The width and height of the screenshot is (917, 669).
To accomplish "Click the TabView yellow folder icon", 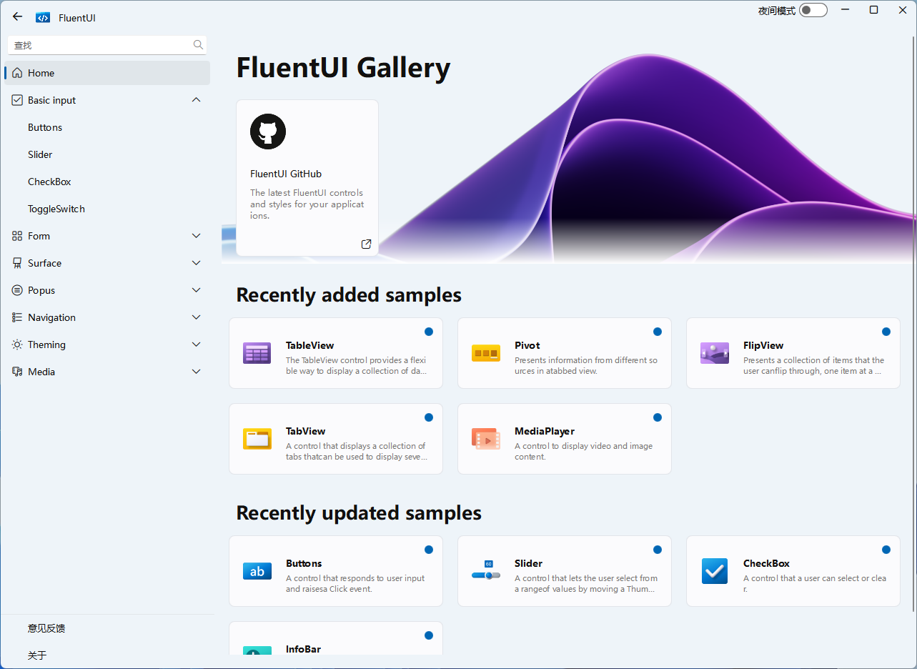I will [257, 439].
